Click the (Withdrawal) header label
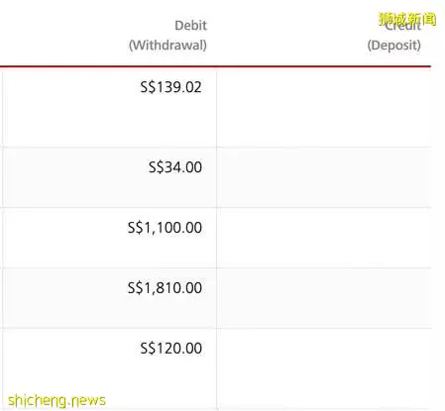This screenshot has width=445, height=411. click(167, 46)
